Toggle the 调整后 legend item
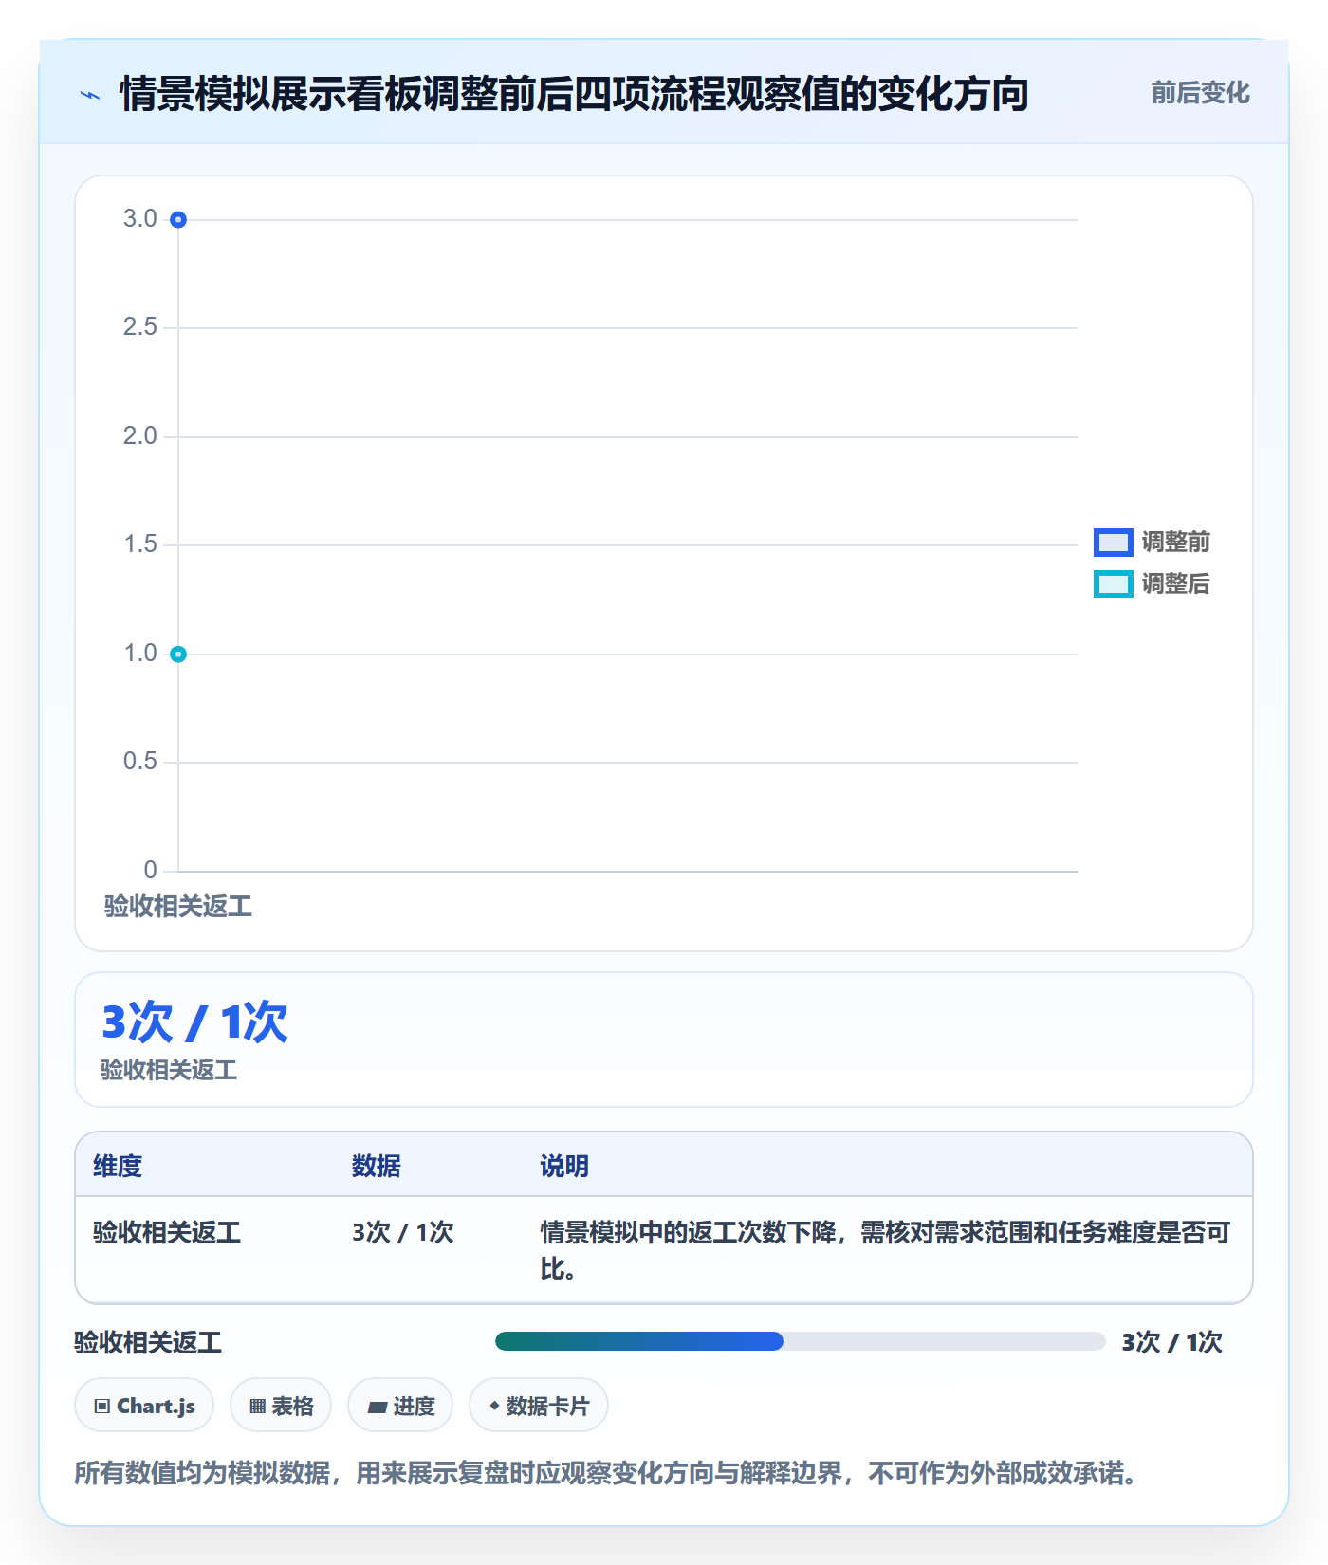The width and height of the screenshot is (1328, 1565). 1152,584
